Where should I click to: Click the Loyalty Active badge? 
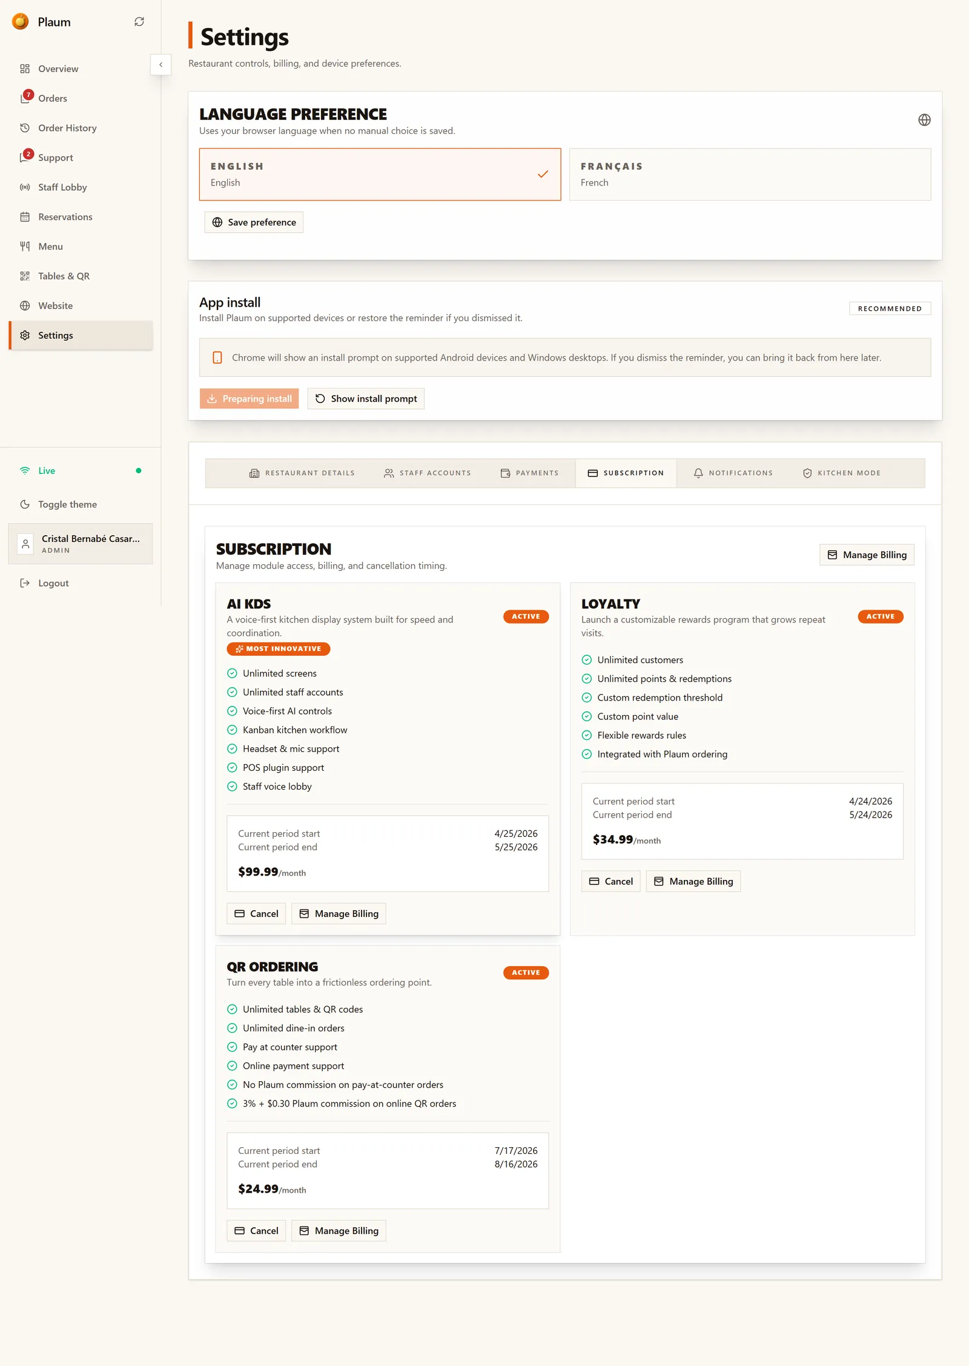881,616
